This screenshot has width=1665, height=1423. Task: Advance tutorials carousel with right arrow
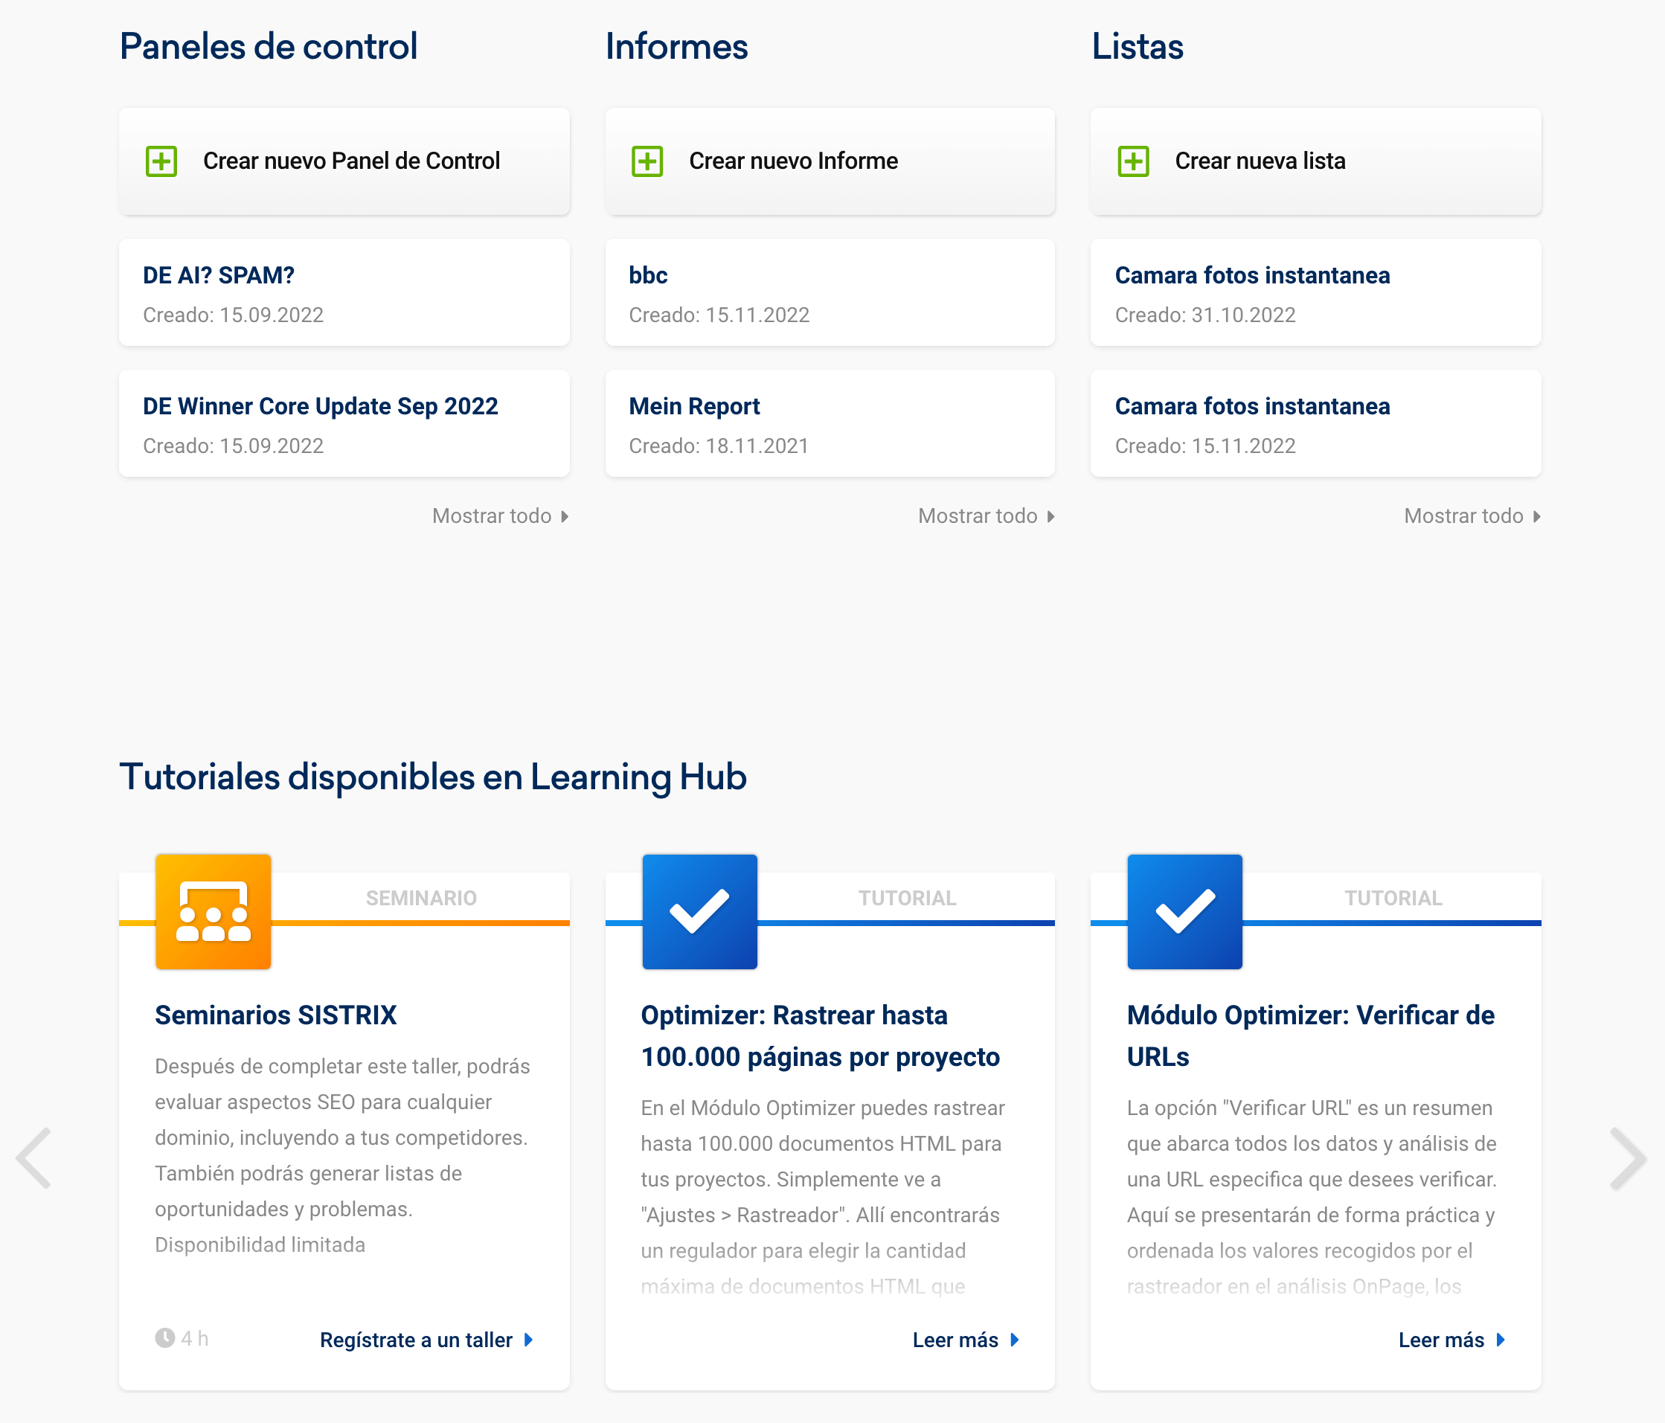click(x=1628, y=1158)
